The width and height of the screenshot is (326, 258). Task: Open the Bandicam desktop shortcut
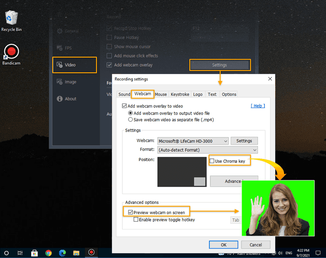coord(11,54)
